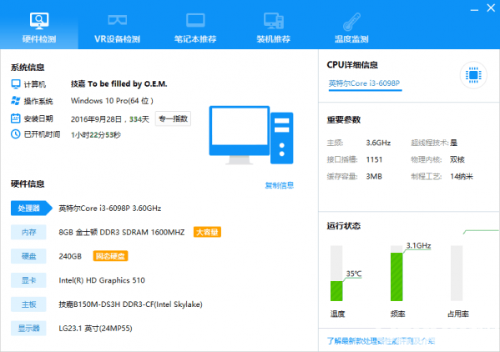Click the VR goggles icon

(x=118, y=20)
